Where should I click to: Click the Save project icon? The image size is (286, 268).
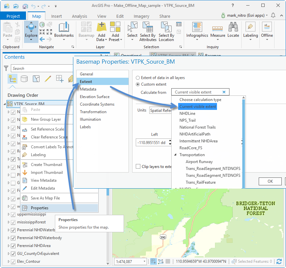click(x=25, y=6)
